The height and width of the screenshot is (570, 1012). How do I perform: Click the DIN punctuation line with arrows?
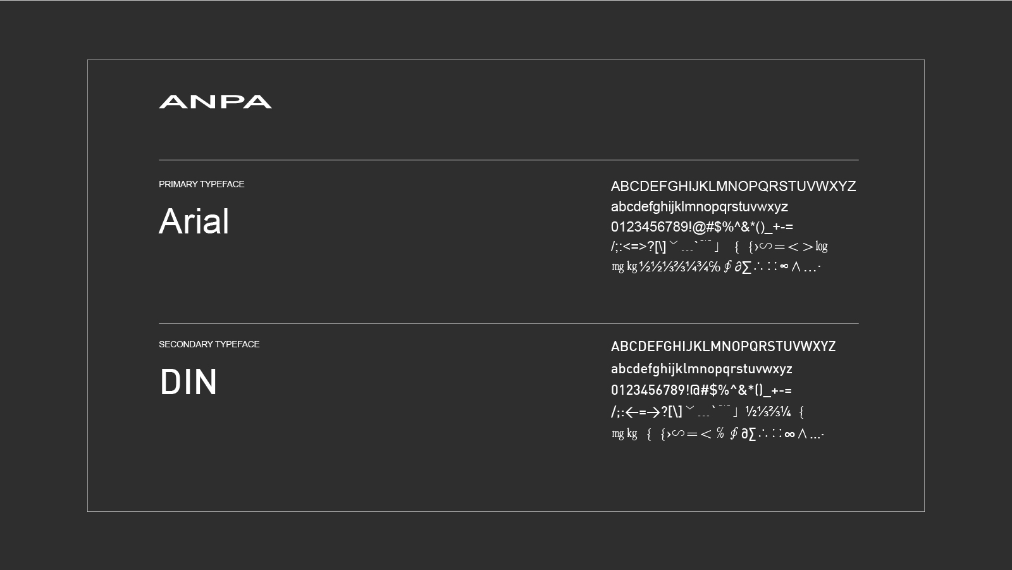[x=707, y=412]
